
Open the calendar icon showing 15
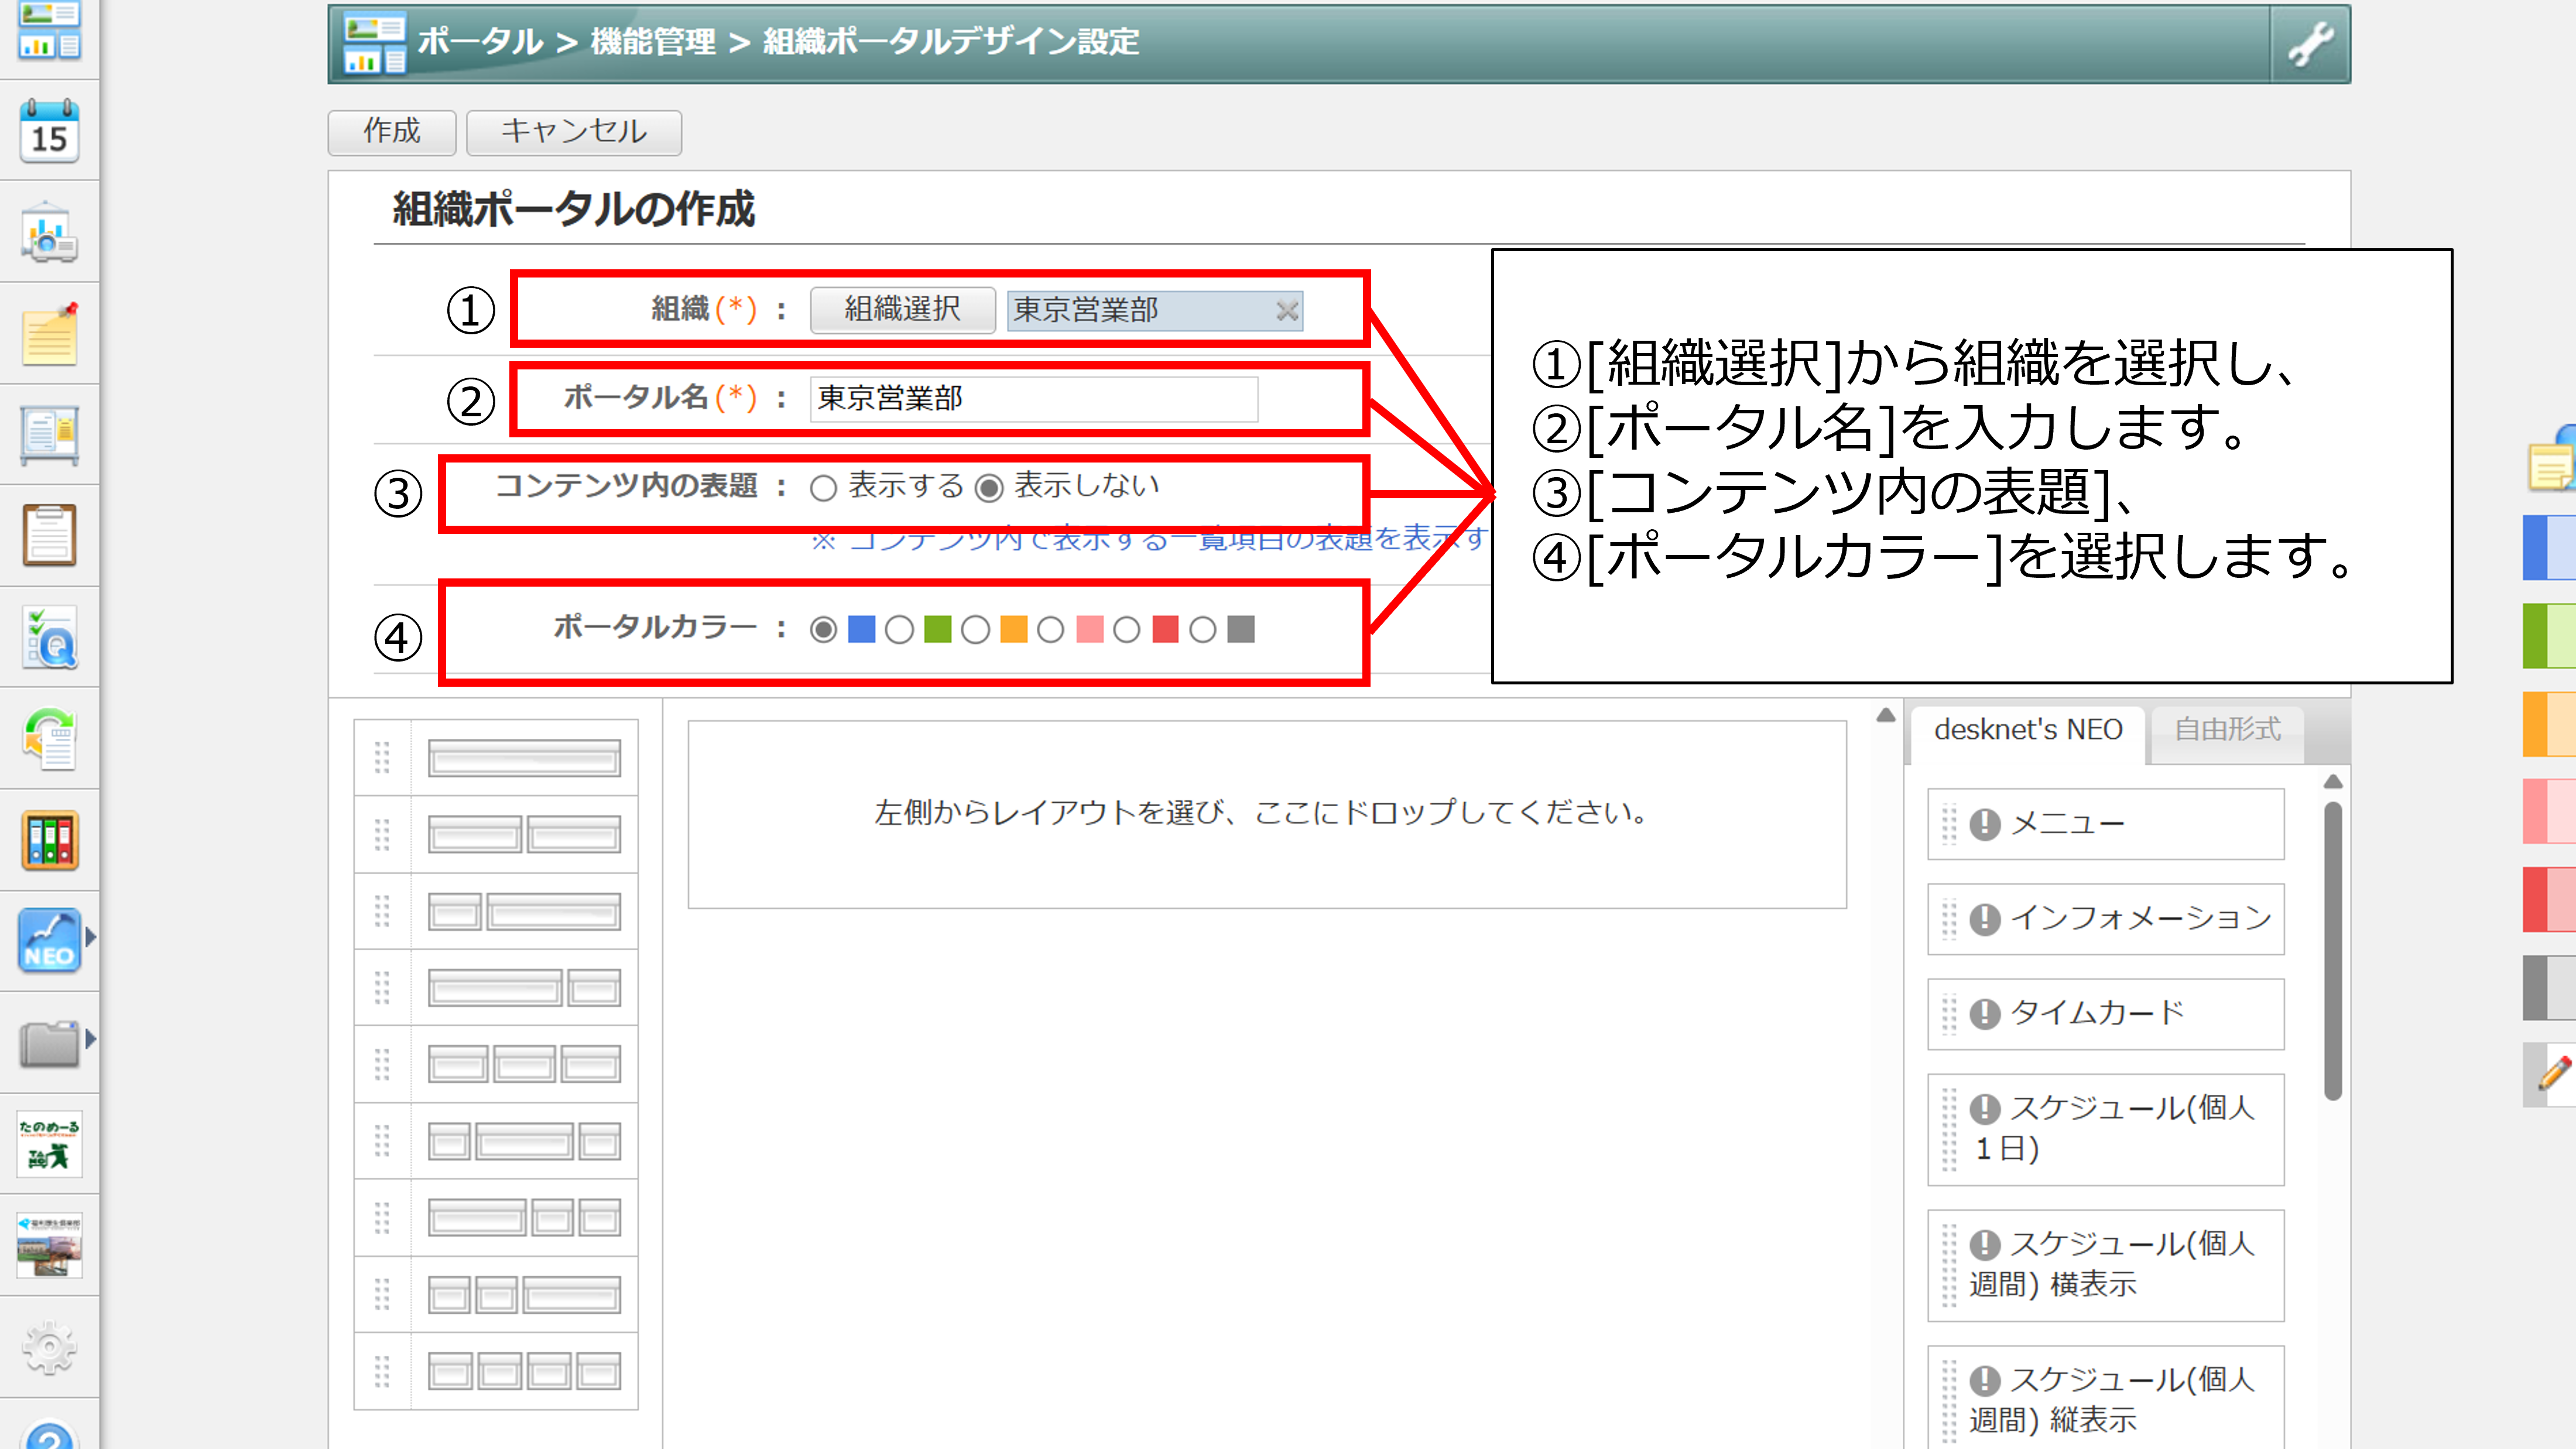coord(49,131)
